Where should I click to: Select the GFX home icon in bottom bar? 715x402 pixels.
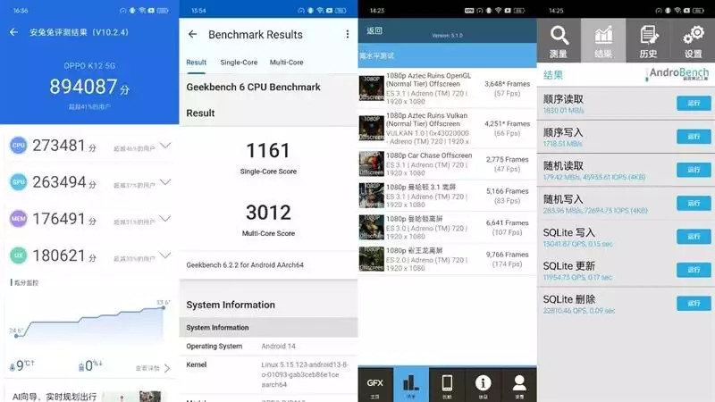click(375, 385)
